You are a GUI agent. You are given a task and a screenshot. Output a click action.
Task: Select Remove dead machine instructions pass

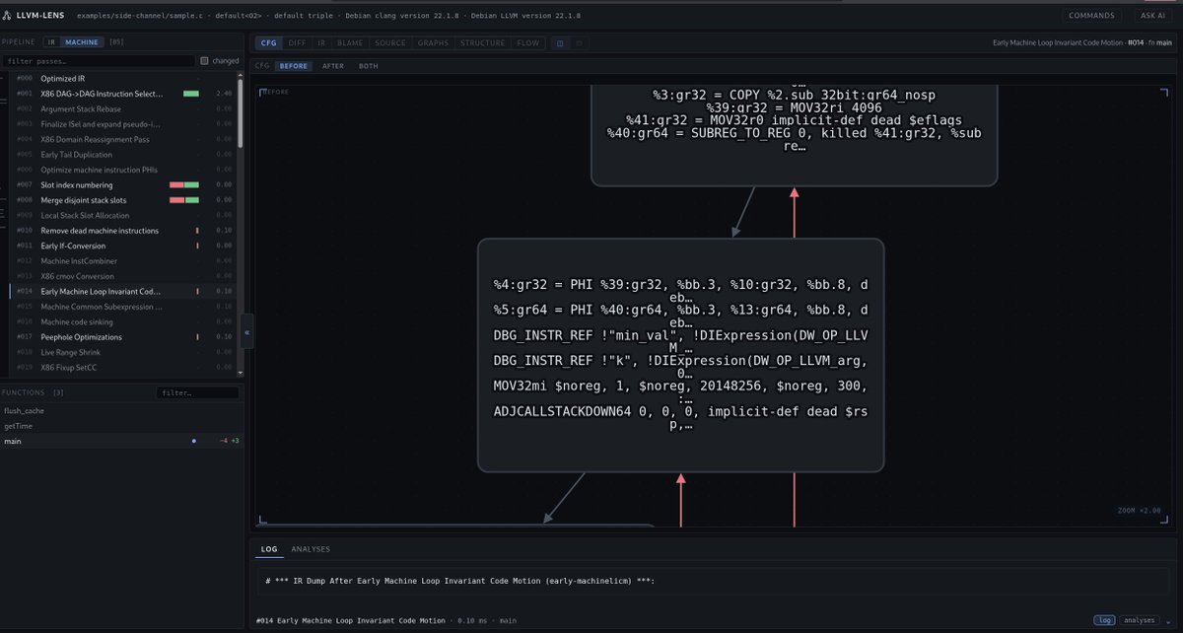click(x=121, y=231)
